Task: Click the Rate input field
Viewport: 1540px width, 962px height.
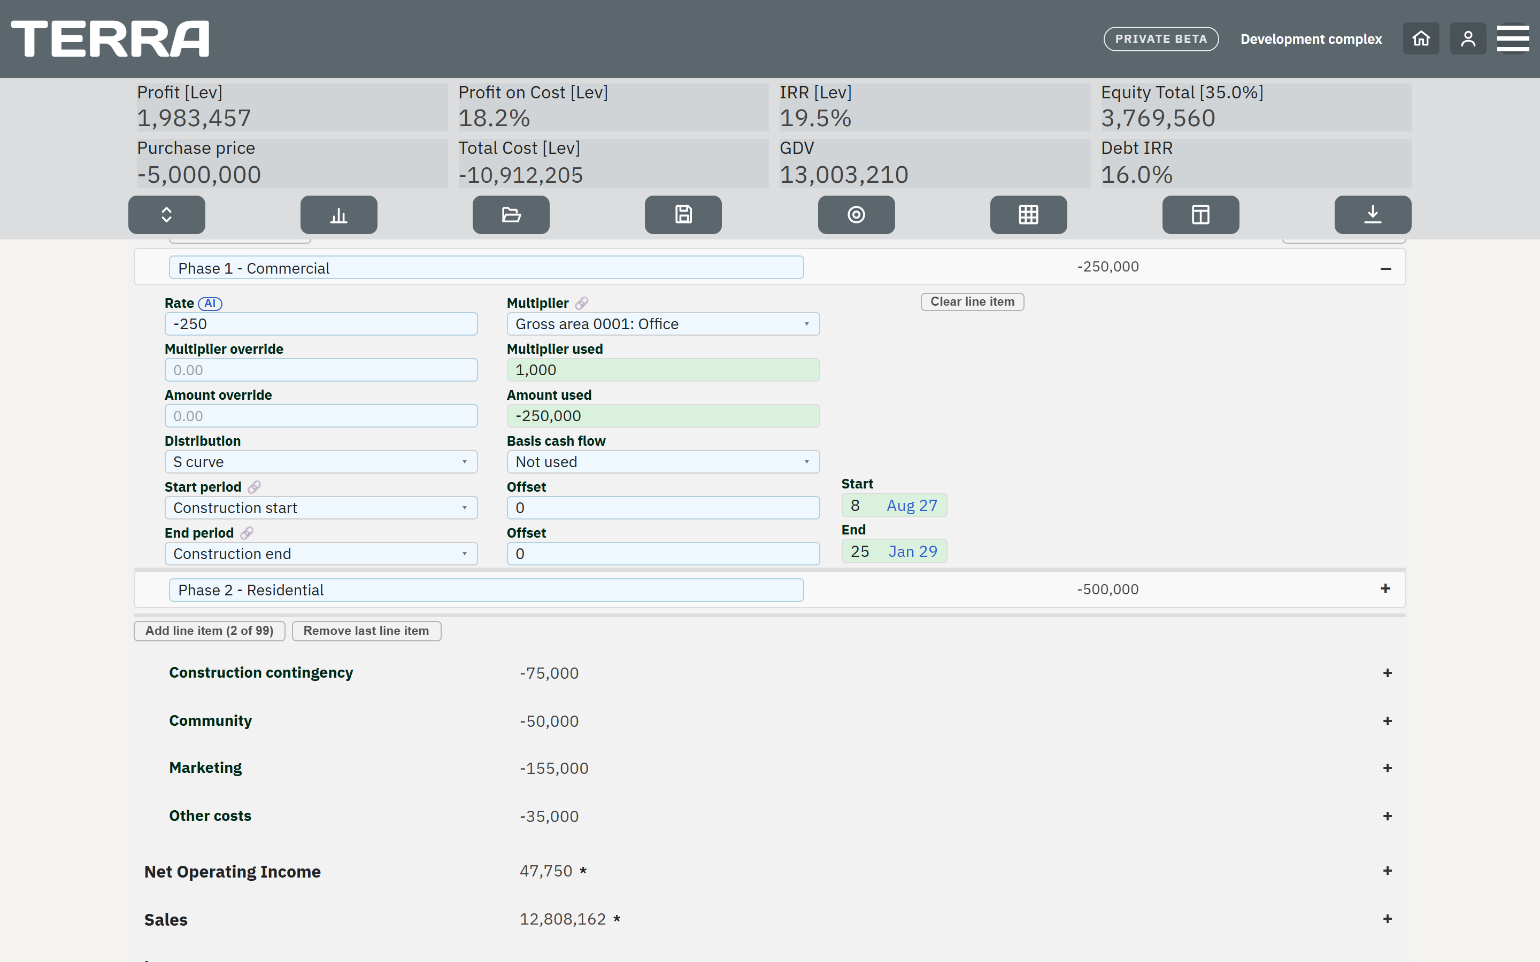Action: 321,324
